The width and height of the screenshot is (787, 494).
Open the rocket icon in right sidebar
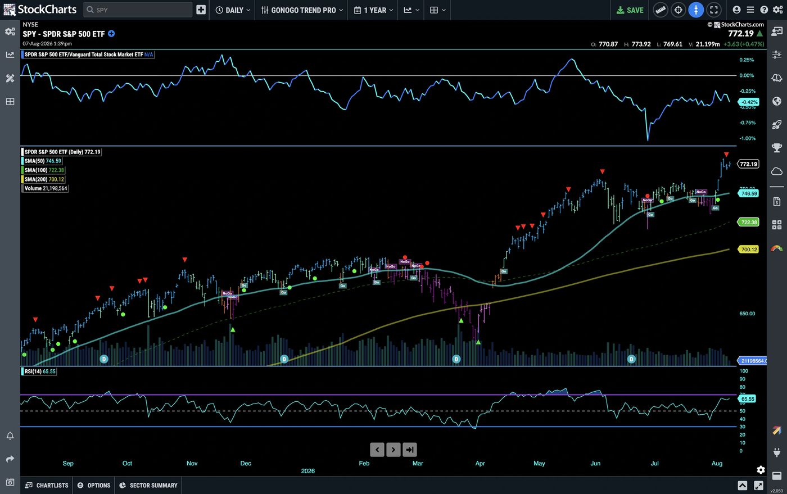[777, 125]
